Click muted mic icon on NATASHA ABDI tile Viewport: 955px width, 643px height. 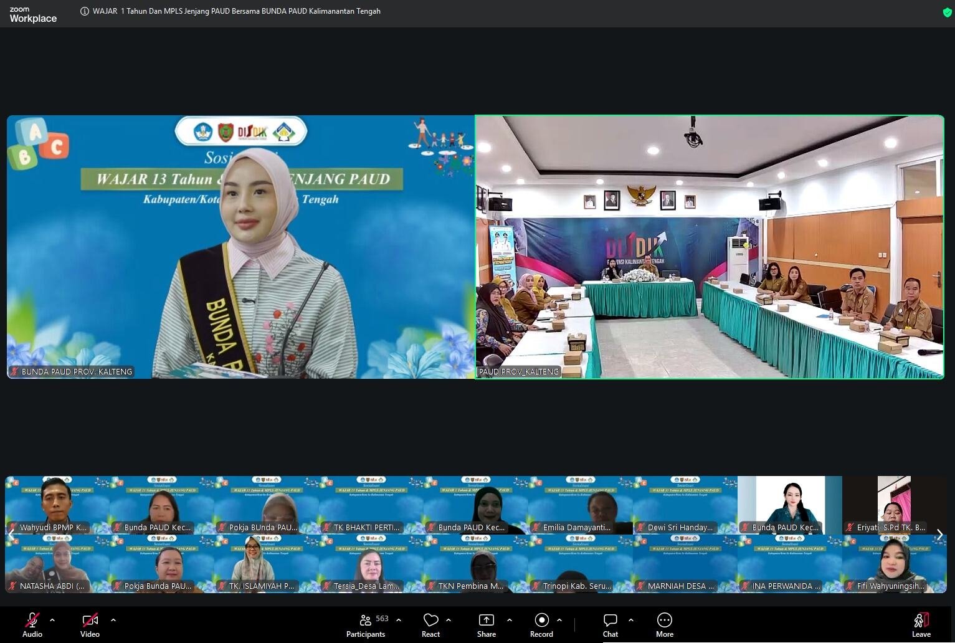point(12,586)
